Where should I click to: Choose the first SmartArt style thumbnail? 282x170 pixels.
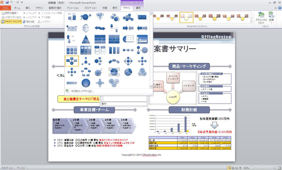click(x=158, y=17)
